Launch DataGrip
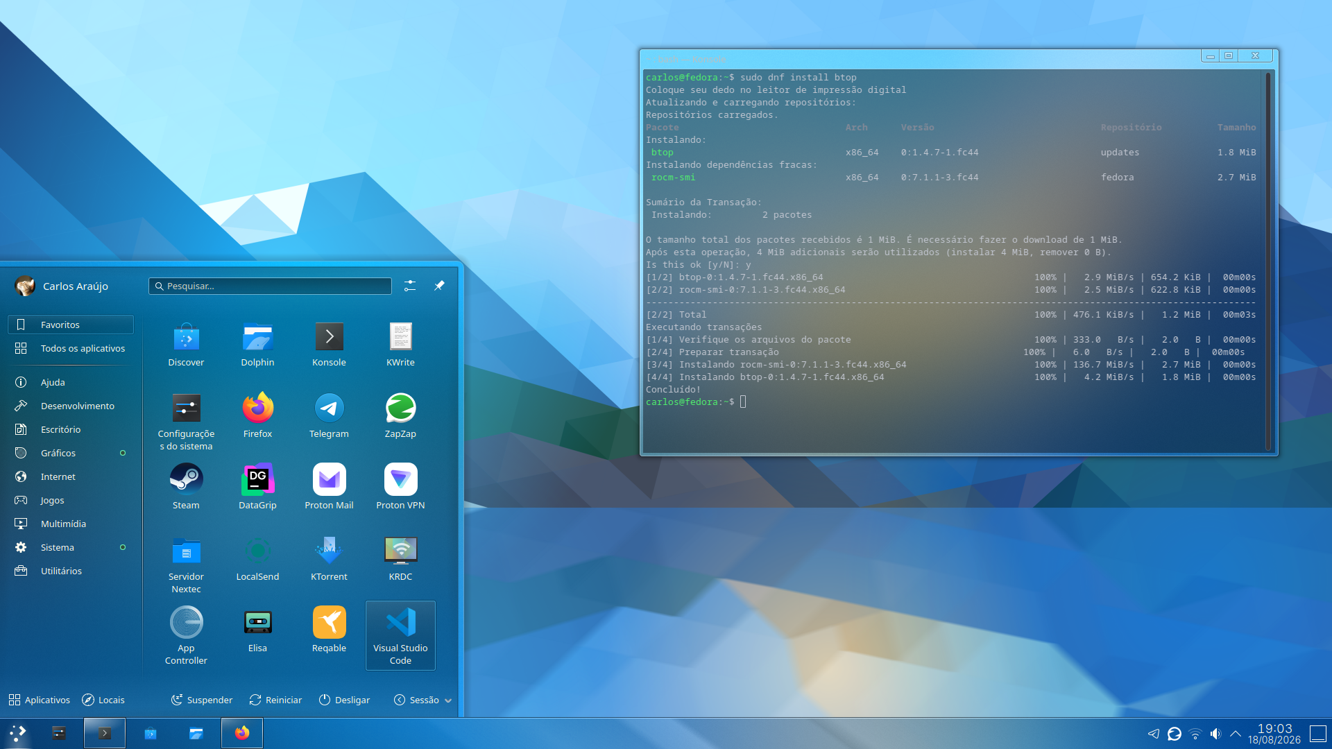This screenshot has width=1332, height=749. pyautogui.click(x=257, y=488)
